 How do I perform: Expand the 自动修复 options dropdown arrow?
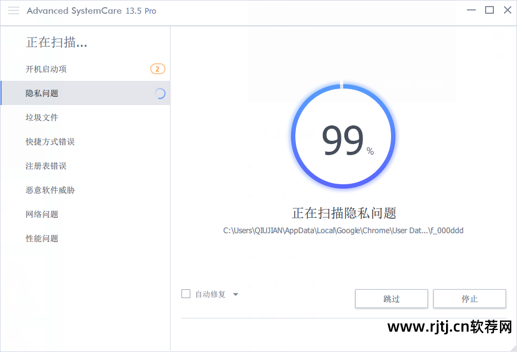235,294
